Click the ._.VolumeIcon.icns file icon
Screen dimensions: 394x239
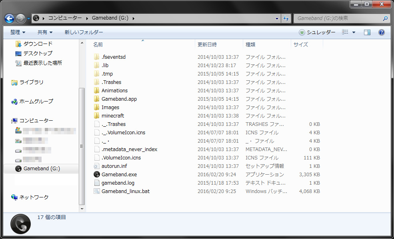point(96,133)
